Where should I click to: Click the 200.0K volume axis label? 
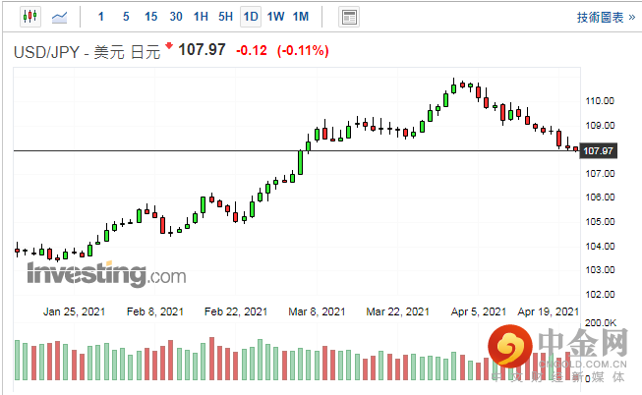(x=601, y=323)
